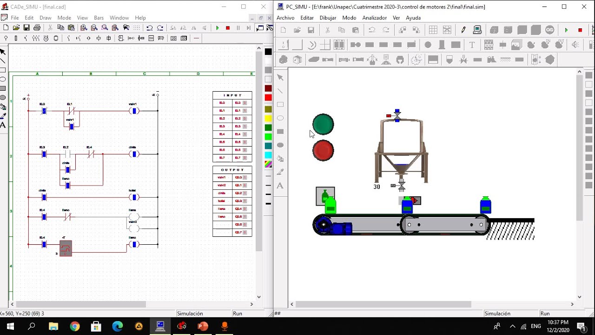Image resolution: width=595 pixels, height=335 pixels.
Task: Open Analizador menu in PC_SIMU
Action: pos(374,18)
